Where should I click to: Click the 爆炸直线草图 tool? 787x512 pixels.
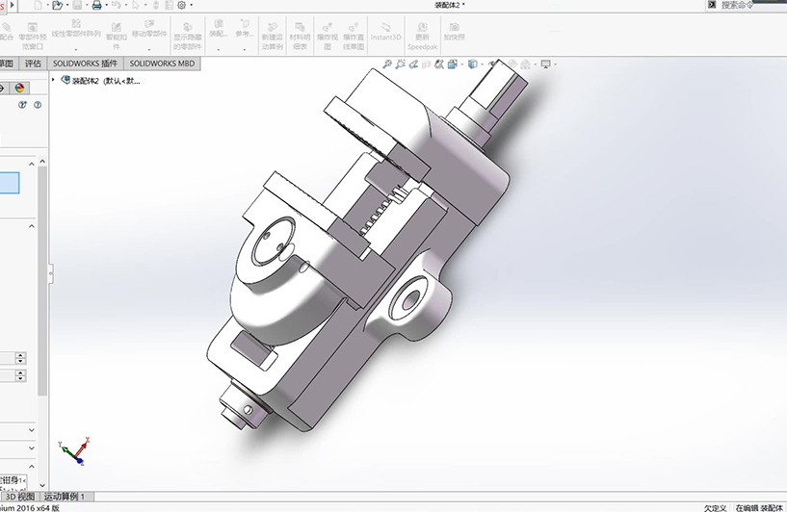(x=354, y=37)
